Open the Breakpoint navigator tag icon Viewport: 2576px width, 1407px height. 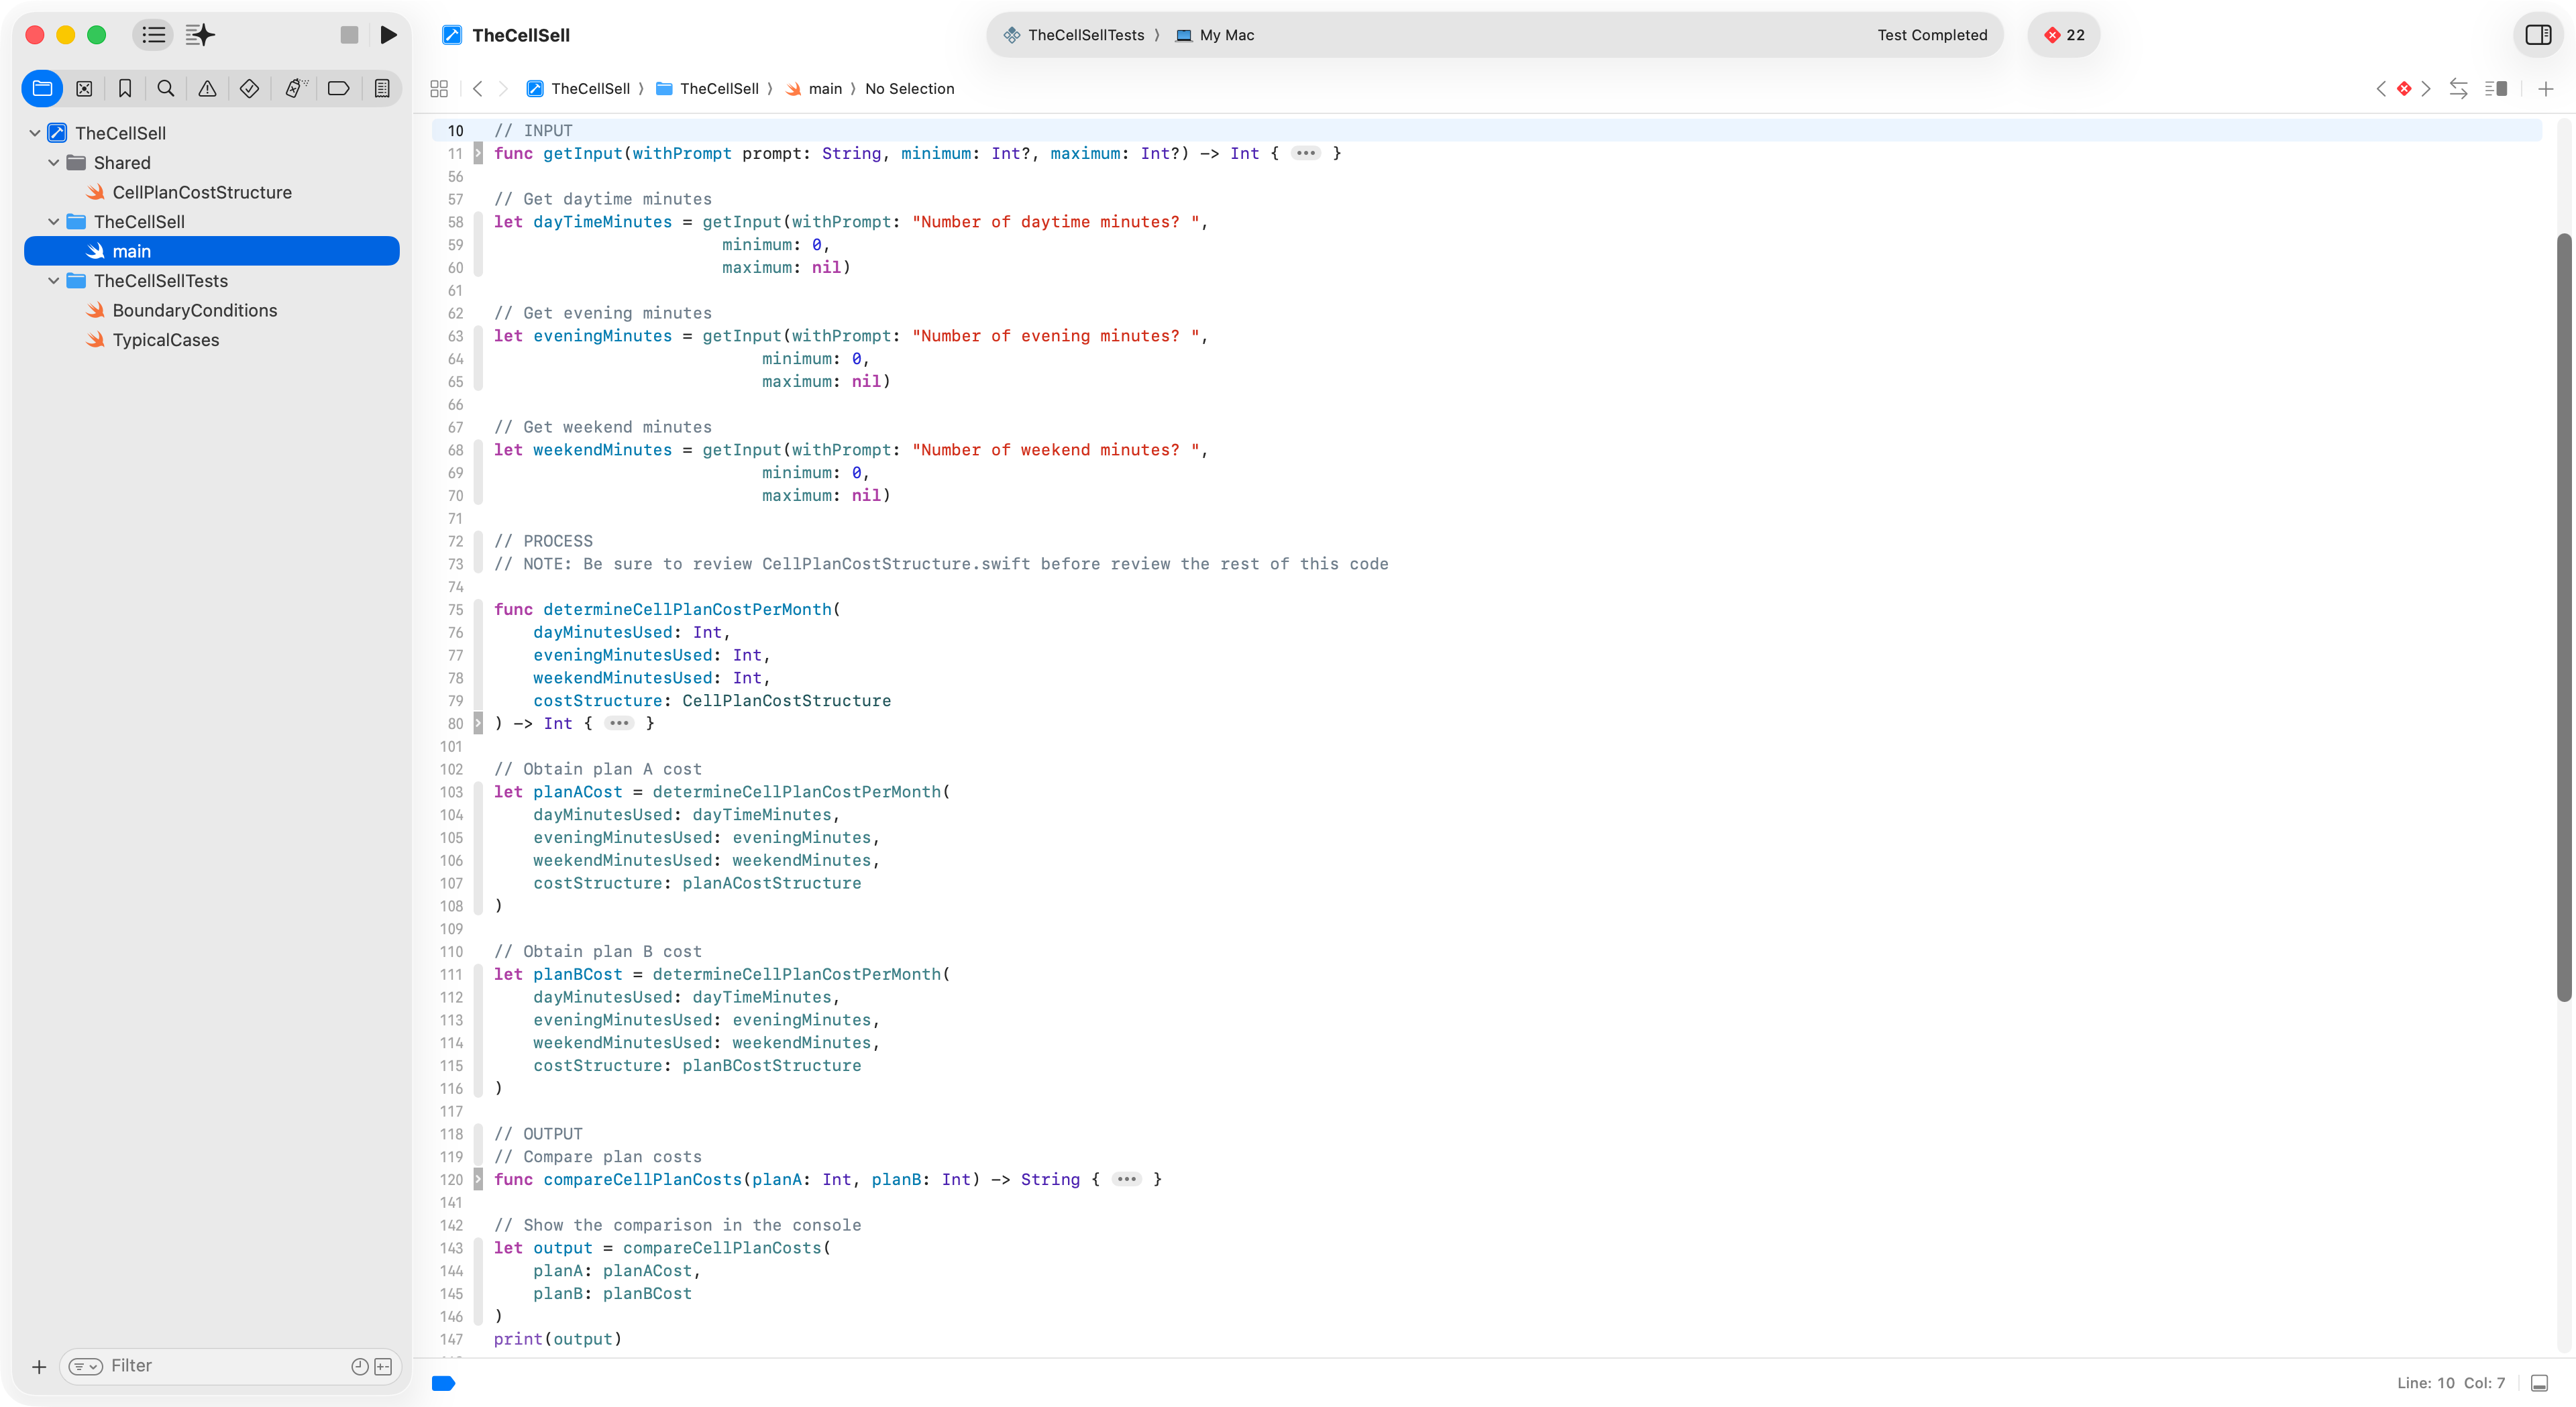pyautogui.click(x=338, y=89)
